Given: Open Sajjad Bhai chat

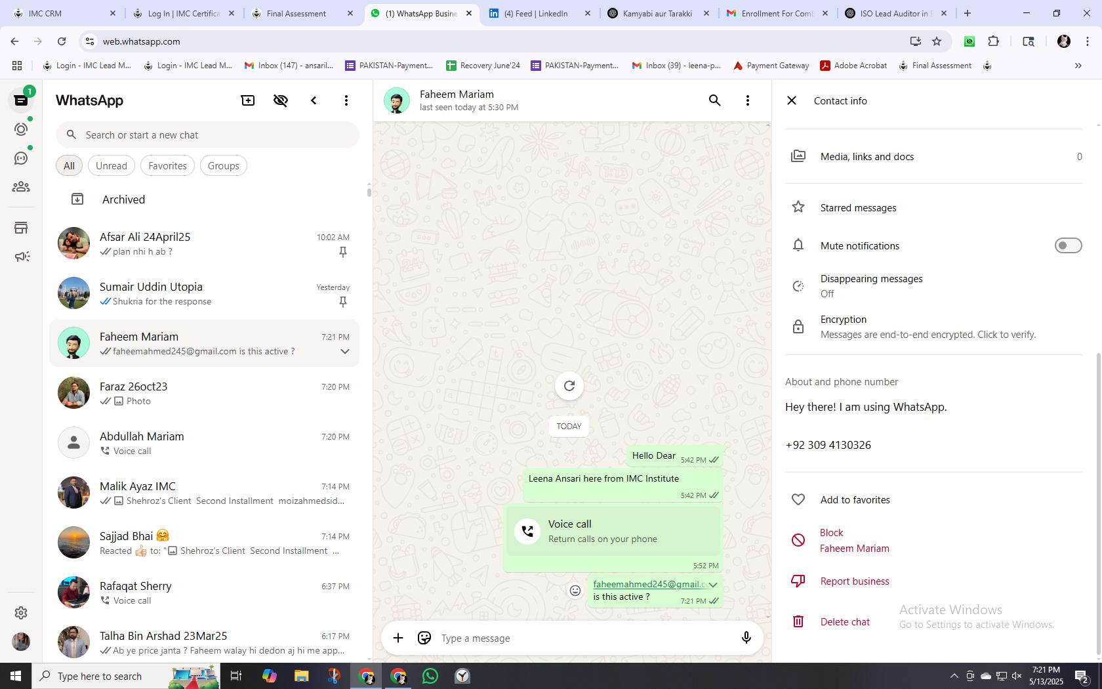Looking at the screenshot, I should point(205,543).
